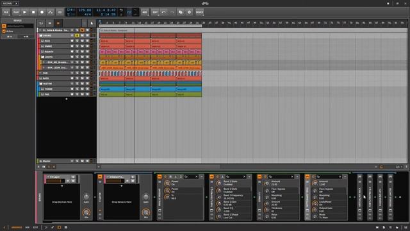The width and height of the screenshot is (410, 231).
Task: Collapse the INSTRM group folder
Action: (41, 83)
